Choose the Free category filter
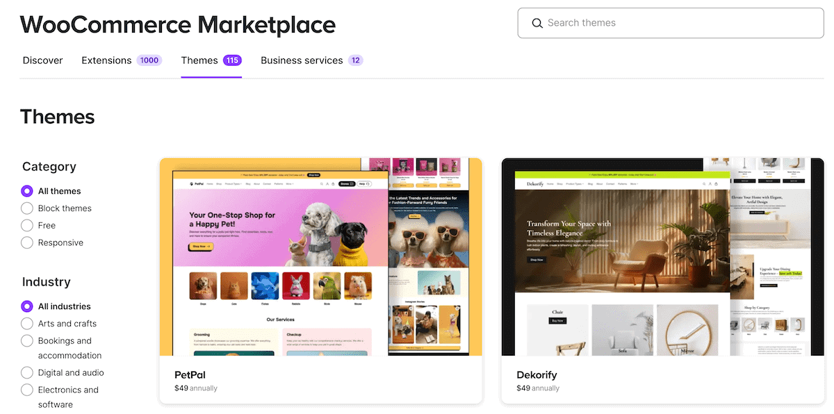 tap(26, 225)
